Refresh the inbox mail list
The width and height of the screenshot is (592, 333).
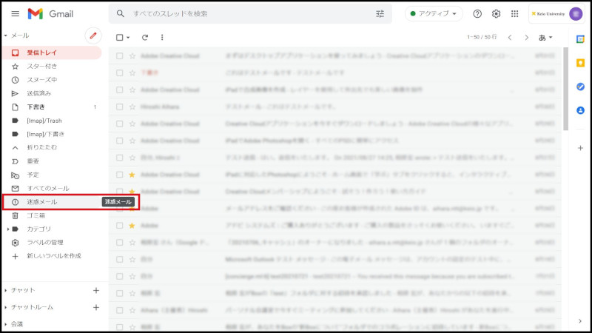145,37
